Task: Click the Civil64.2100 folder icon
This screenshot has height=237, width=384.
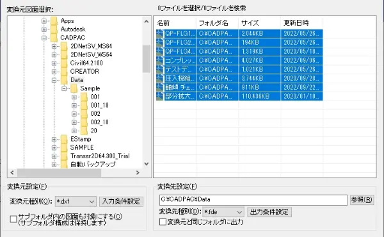Action: click(64, 63)
